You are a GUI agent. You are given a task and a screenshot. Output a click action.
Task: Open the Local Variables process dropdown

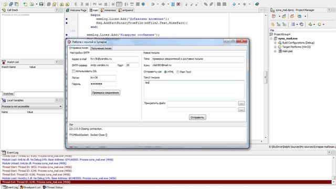click(x=60, y=107)
